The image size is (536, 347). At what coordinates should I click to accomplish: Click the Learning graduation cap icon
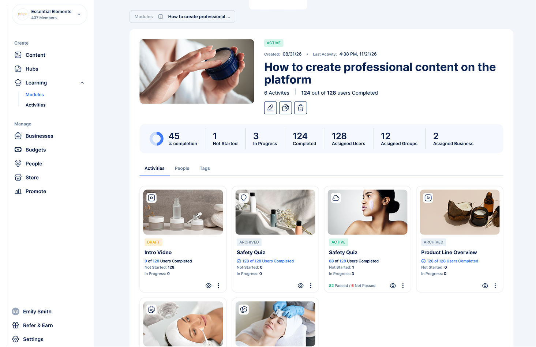coord(18,83)
